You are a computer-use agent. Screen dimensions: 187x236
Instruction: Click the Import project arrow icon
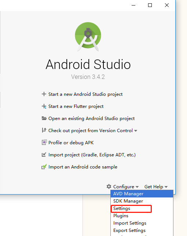click(44, 155)
